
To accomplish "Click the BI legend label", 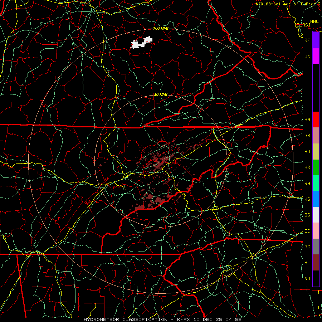I will 307,263.
